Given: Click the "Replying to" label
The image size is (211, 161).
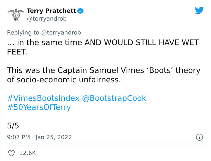Looking at the screenshot, I should coord(23,32).
